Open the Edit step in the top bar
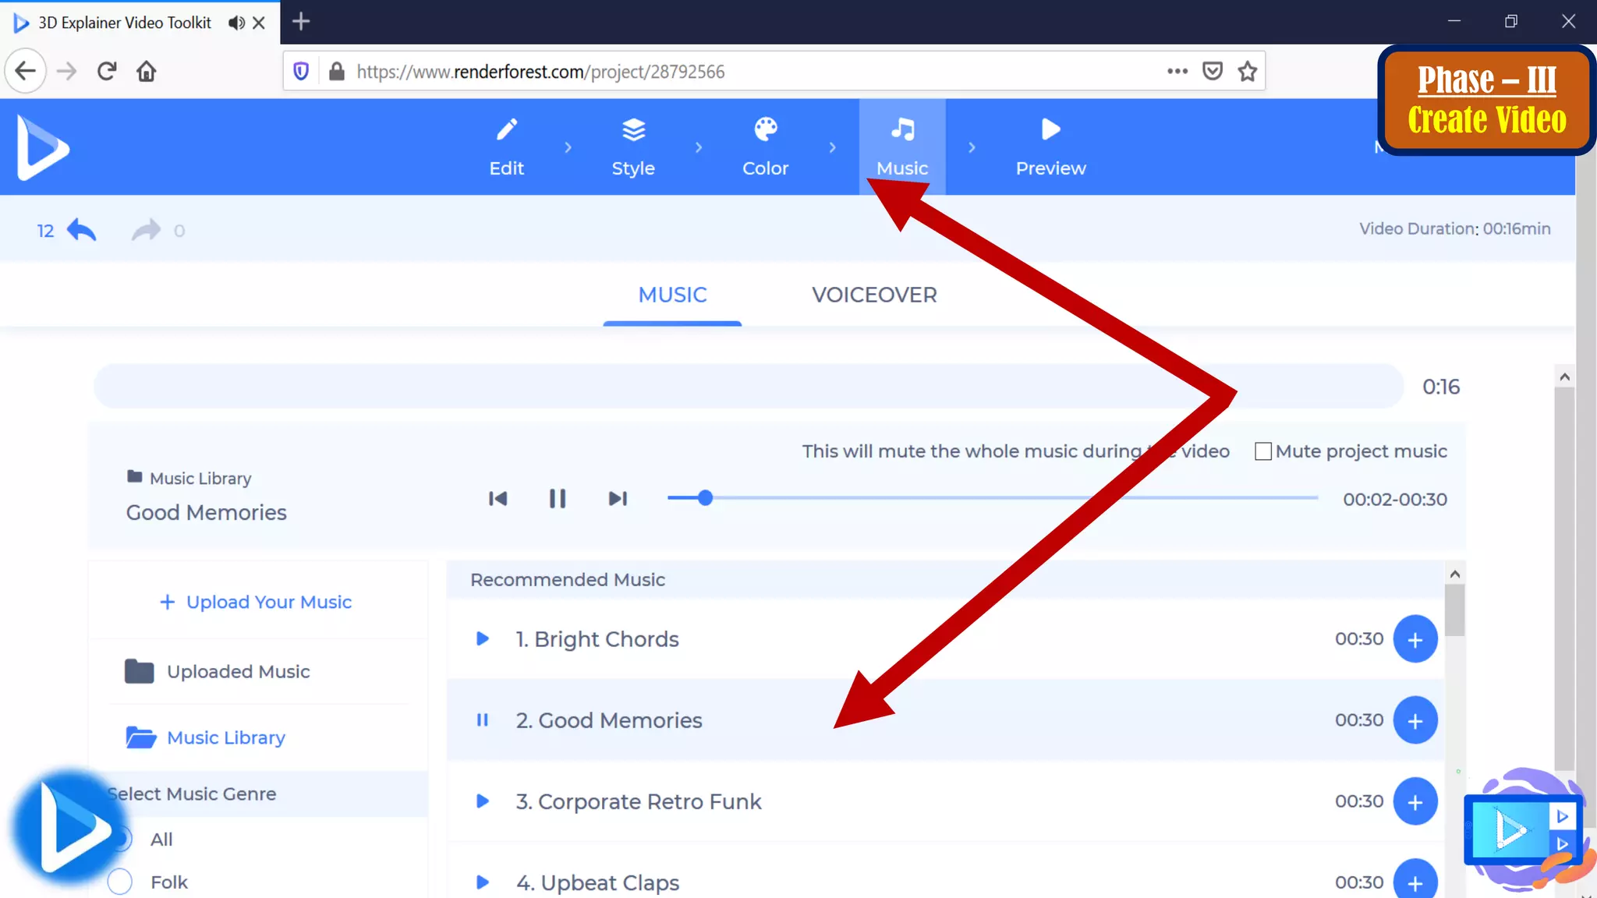This screenshot has height=898, width=1597. coord(506,147)
